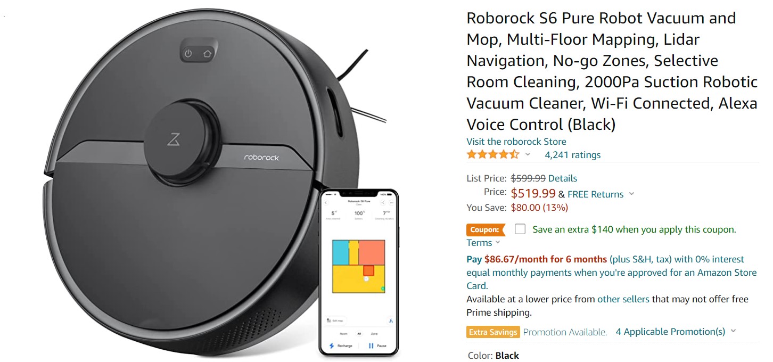This screenshot has width=773, height=362.
Task: Click the home icon on the vacuum
Action: (x=207, y=54)
